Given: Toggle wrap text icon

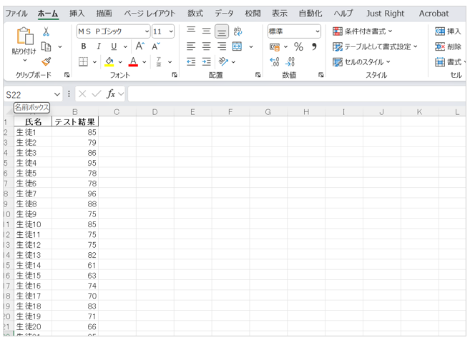Looking at the screenshot, I should click(238, 31).
